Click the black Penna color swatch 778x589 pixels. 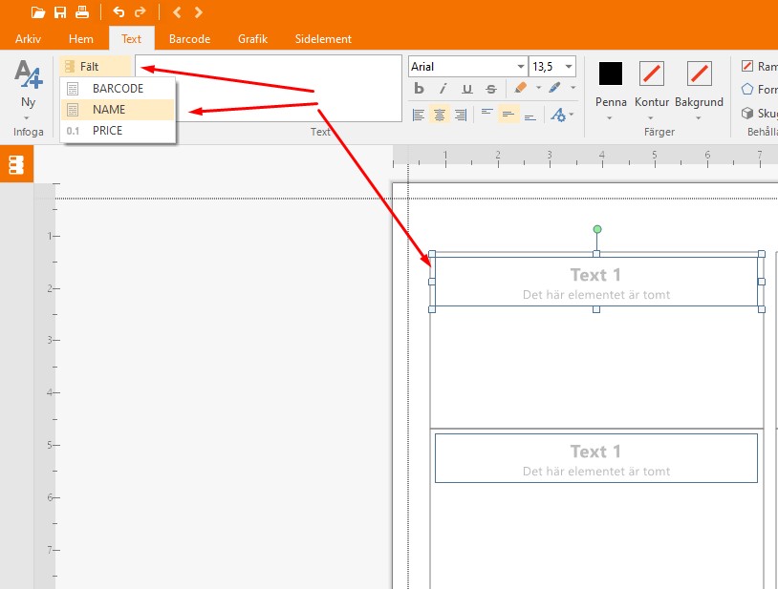click(x=611, y=74)
